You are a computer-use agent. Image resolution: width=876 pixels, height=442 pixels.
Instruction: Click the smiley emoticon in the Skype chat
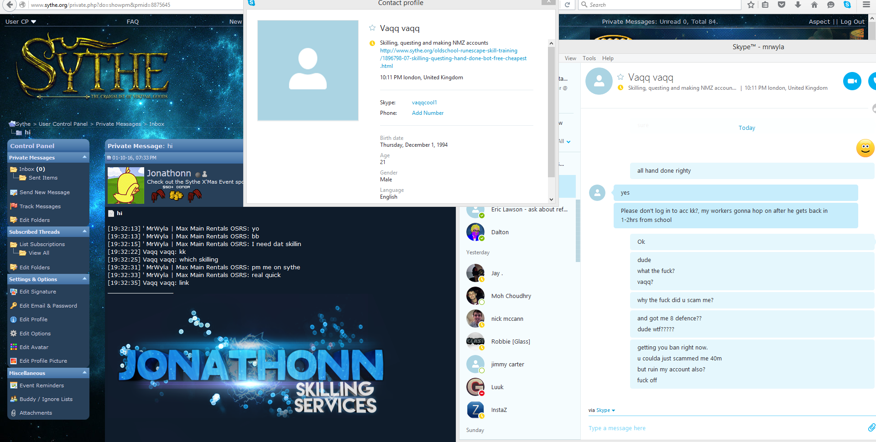(865, 148)
